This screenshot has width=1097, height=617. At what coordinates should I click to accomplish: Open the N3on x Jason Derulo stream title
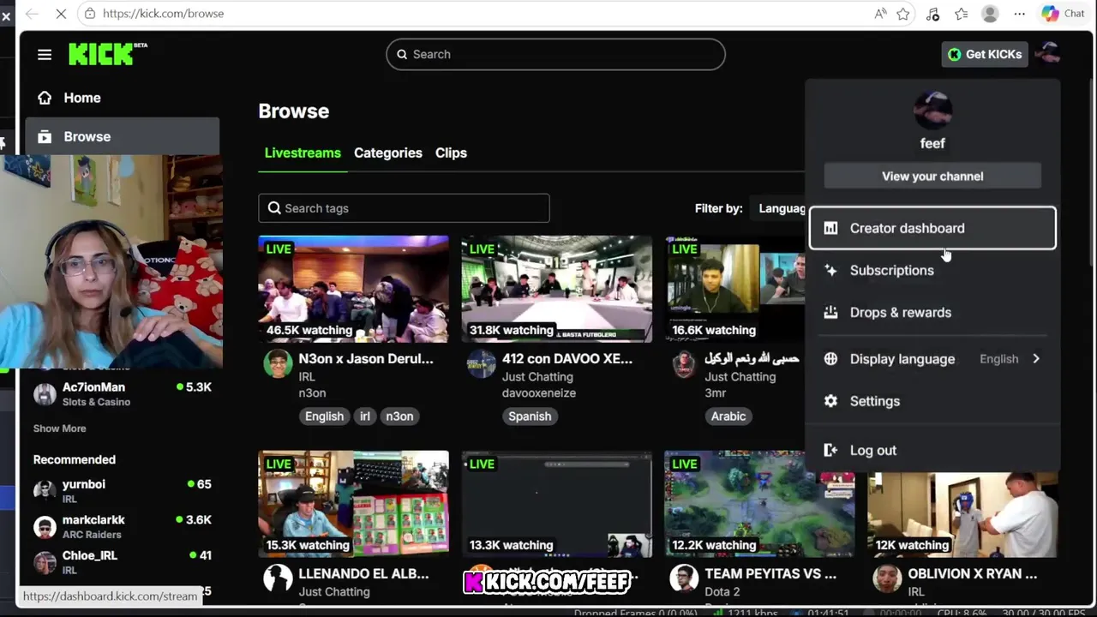click(366, 358)
